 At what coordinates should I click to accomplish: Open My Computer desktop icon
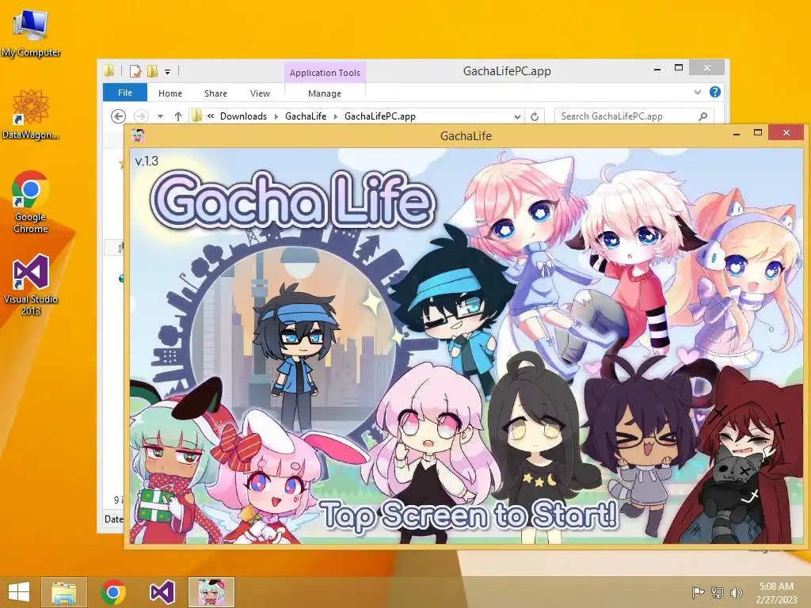point(31,32)
